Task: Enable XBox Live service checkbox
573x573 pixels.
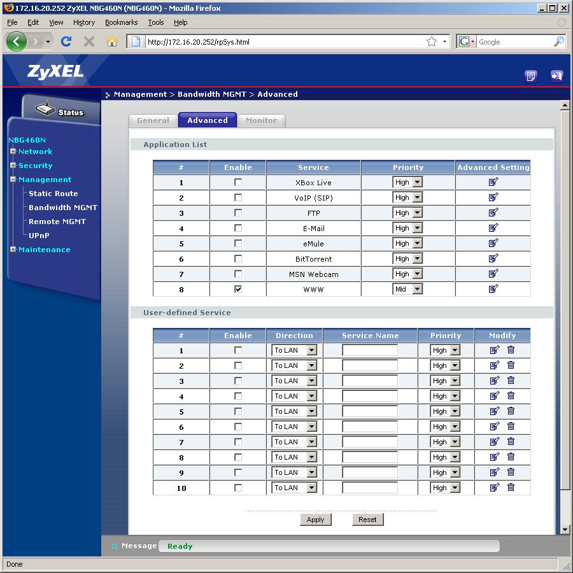Action: coord(238,182)
